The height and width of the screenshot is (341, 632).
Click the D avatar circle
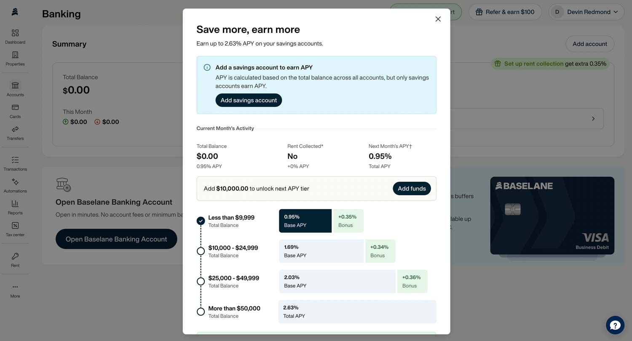pyautogui.click(x=557, y=12)
